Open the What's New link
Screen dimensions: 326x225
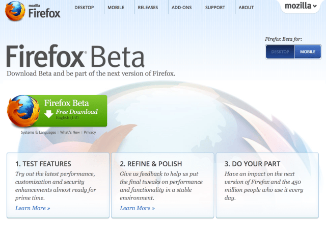coord(70,133)
